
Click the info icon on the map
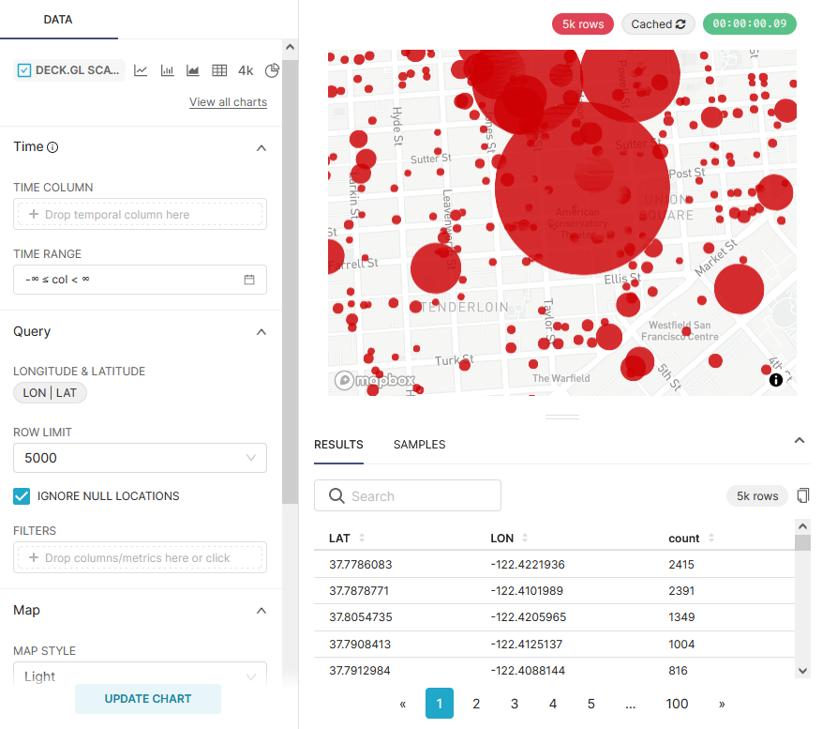[775, 379]
